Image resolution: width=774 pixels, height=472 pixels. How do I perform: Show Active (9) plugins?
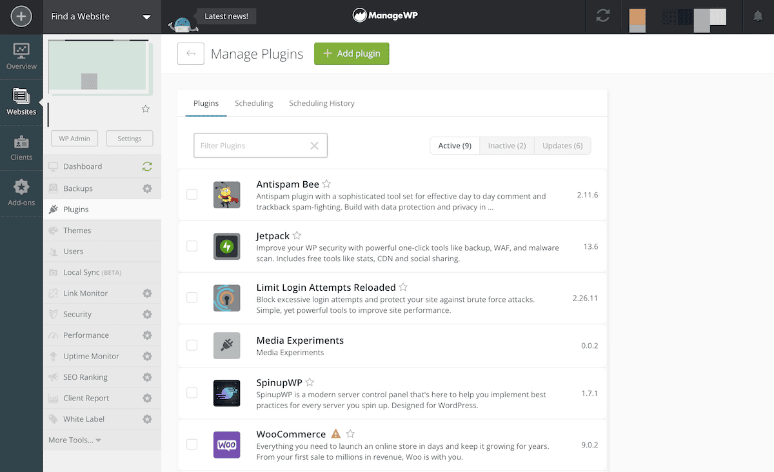455,146
